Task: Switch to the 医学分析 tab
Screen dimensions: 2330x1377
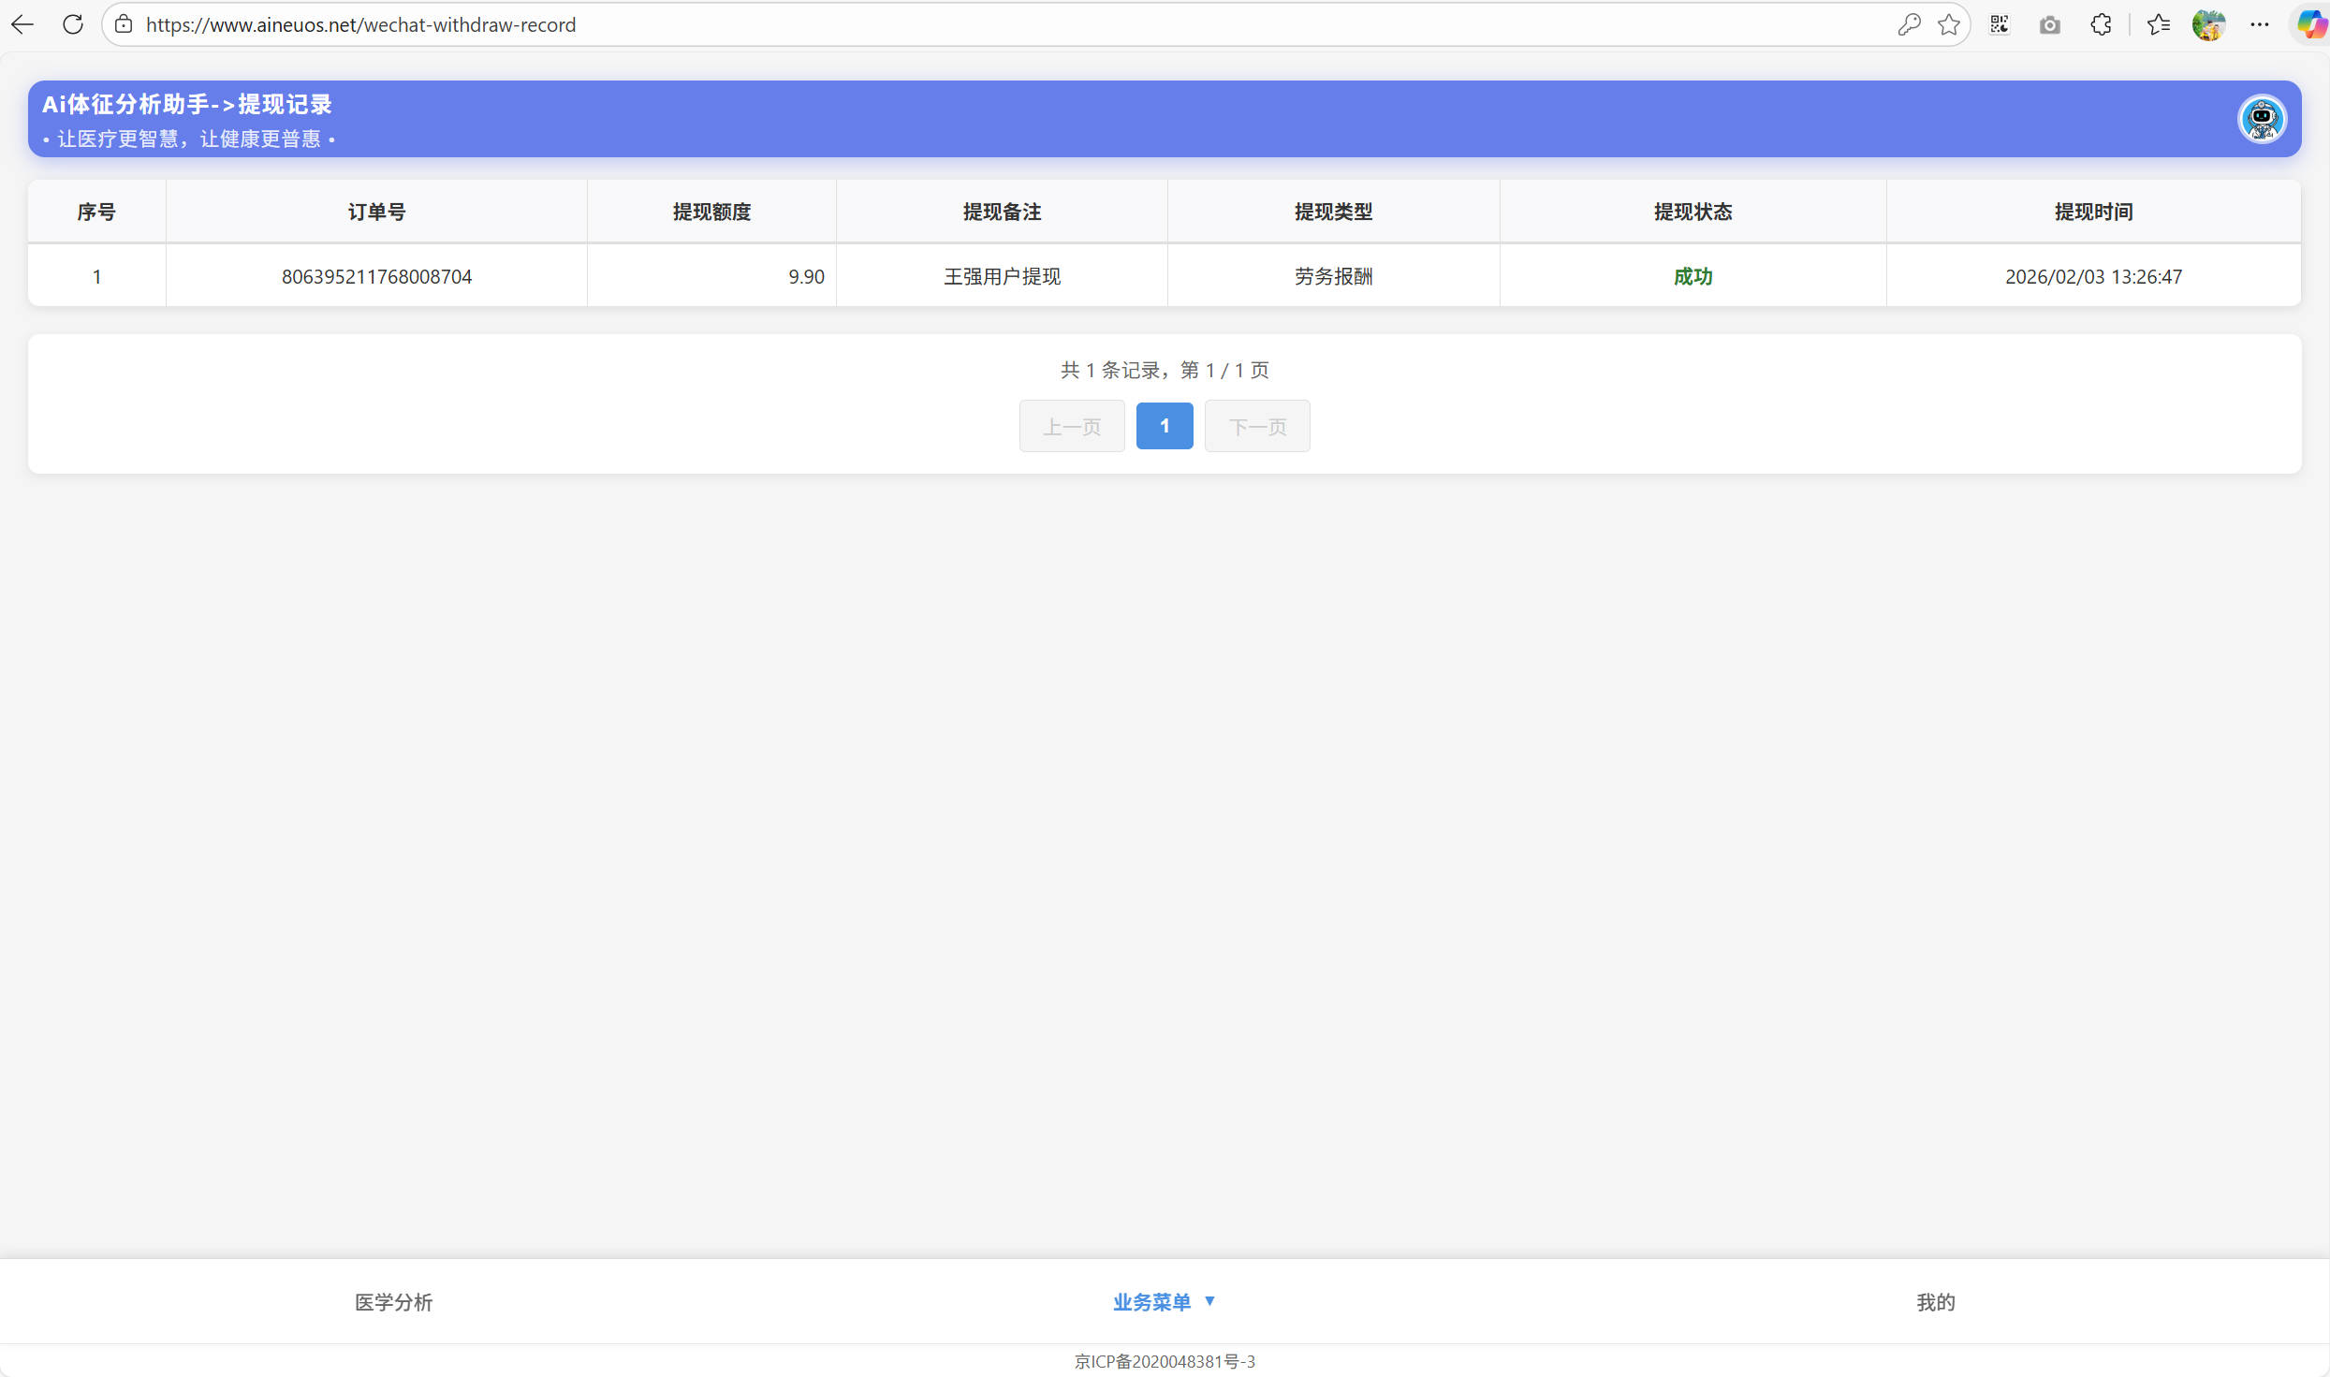Action: coord(393,1302)
